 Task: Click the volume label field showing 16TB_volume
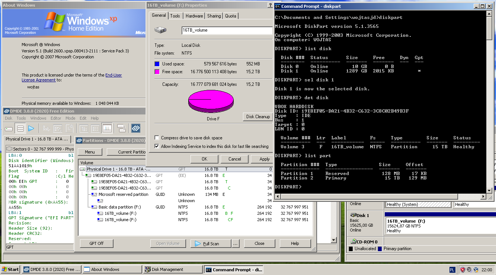(227, 30)
